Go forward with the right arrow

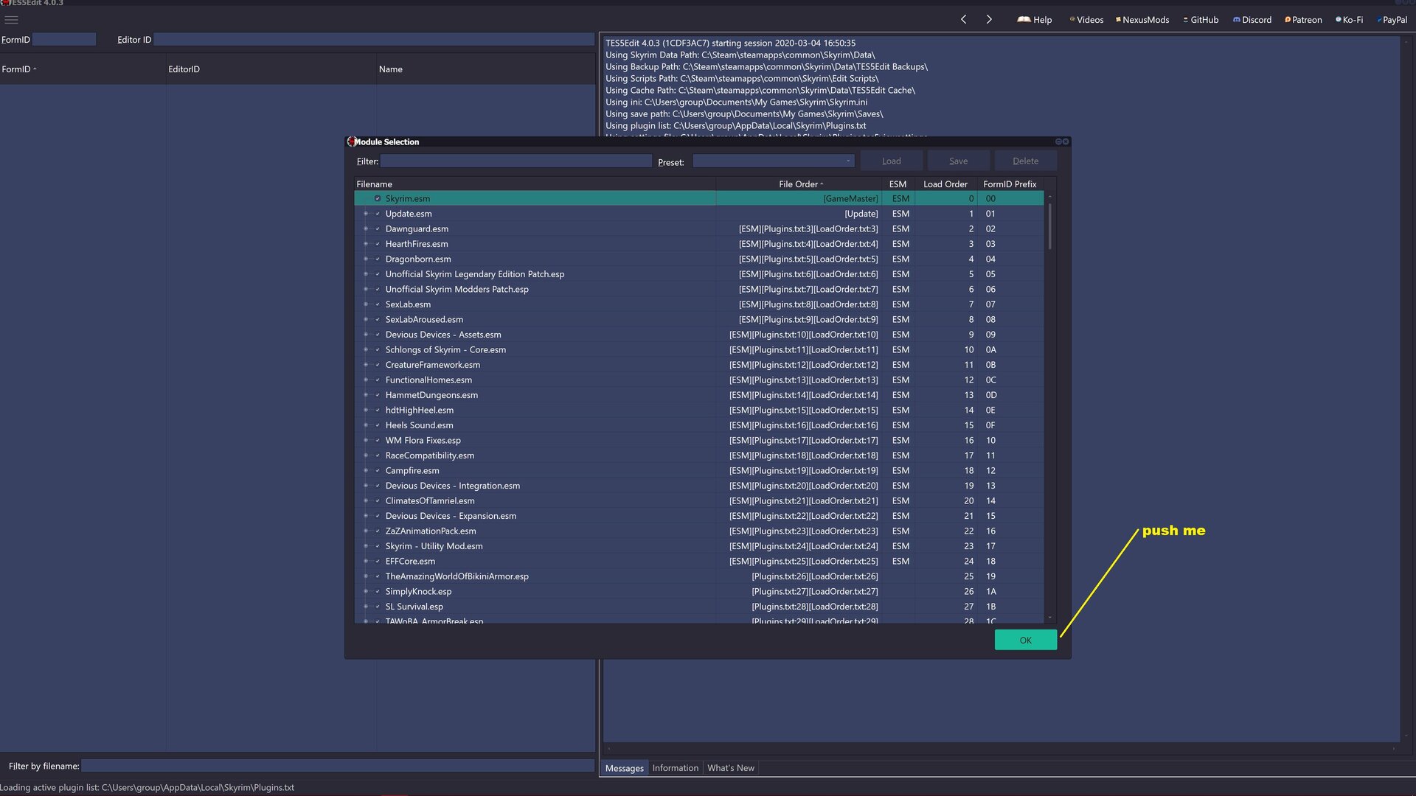point(989,20)
